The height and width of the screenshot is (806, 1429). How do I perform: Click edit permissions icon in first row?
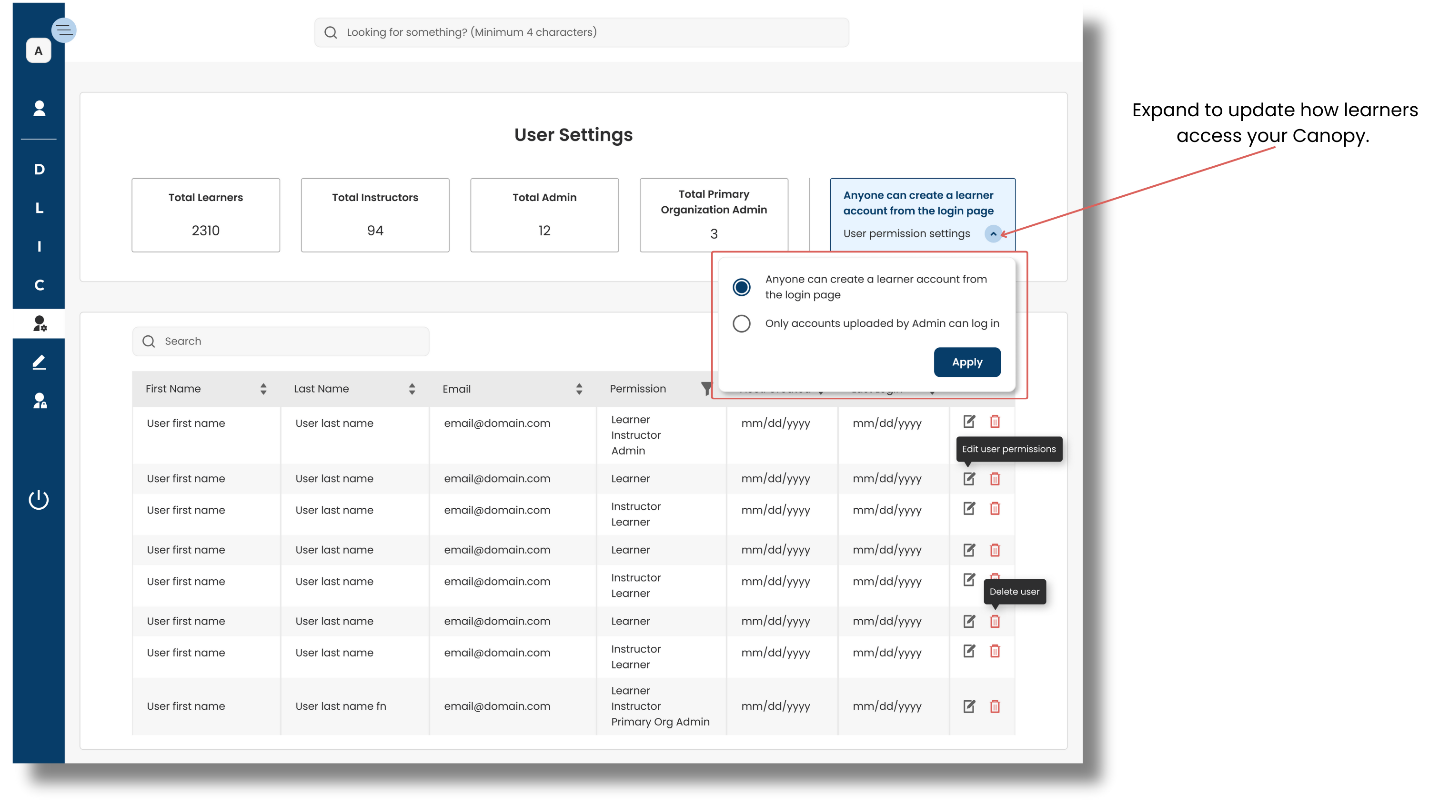[x=968, y=422]
